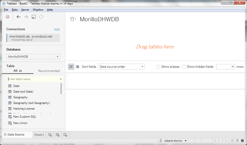This screenshot has height=145, width=247.
Task: Save workbook with the floppy disk icon
Action: pyautogui.click(x=33, y=17)
